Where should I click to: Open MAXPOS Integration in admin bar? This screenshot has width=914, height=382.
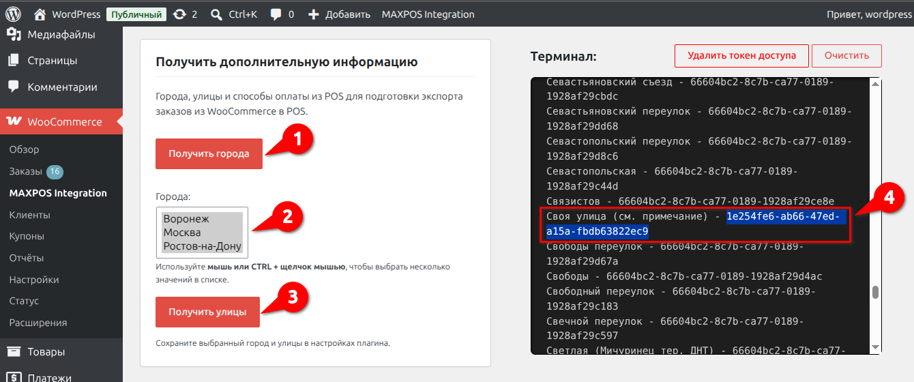[428, 14]
